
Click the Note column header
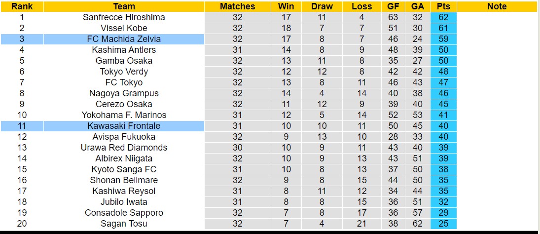pos(497,6)
